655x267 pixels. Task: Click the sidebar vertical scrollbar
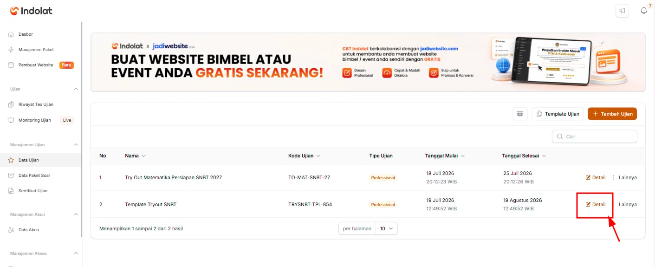click(x=82, y=130)
